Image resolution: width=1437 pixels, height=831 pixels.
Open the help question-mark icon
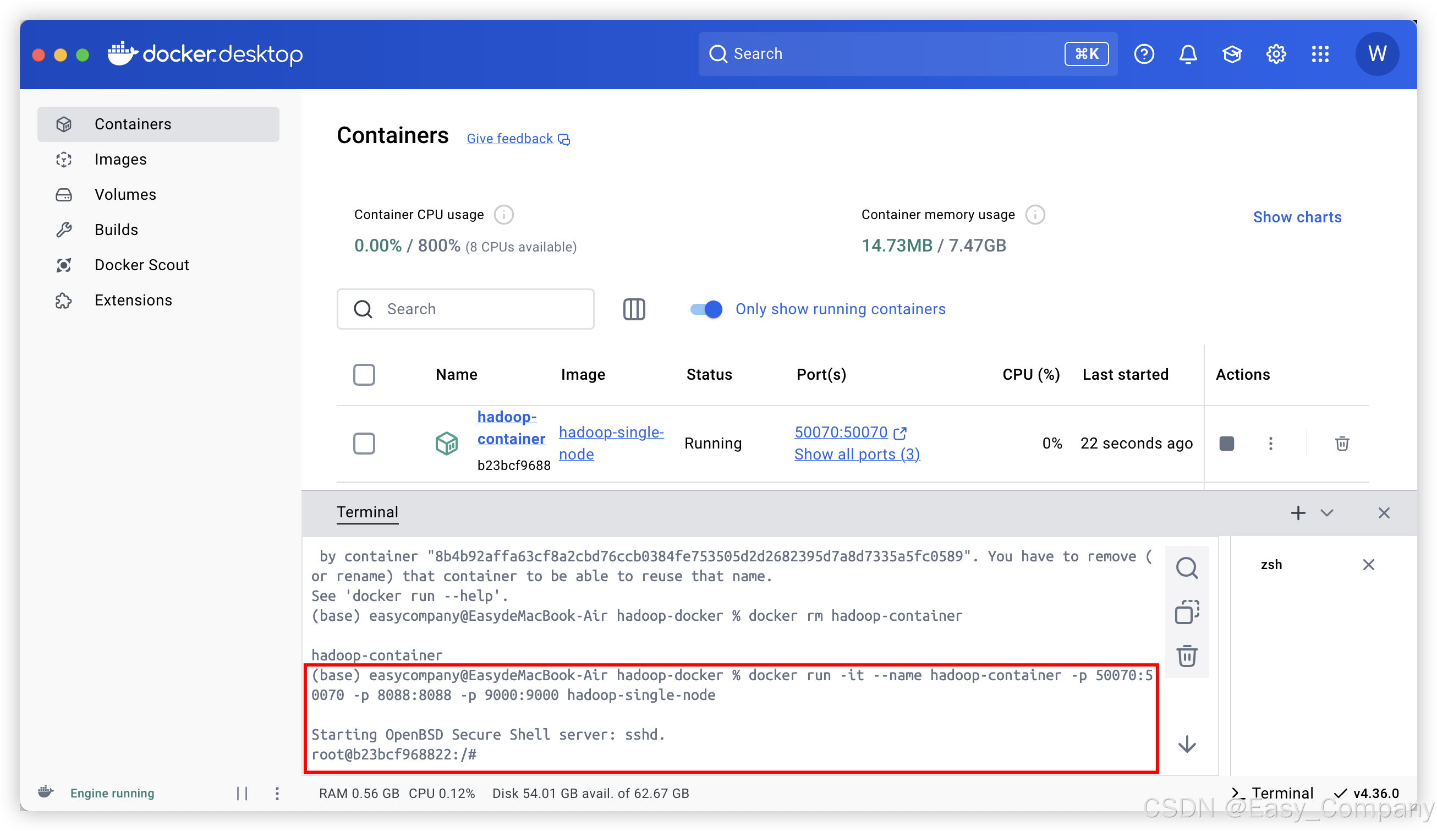(1144, 53)
